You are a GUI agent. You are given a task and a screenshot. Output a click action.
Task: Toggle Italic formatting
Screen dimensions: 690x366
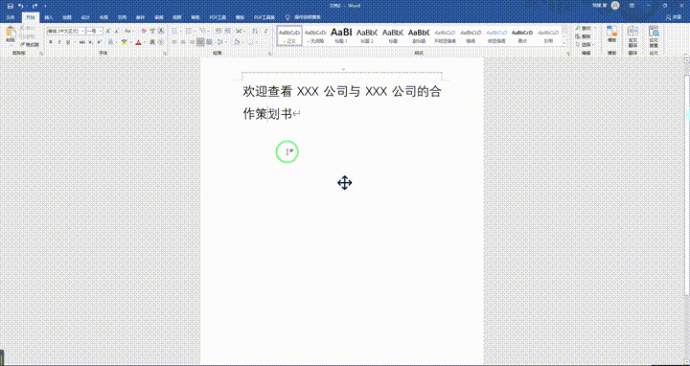pyautogui.click(x=59, y=42)
